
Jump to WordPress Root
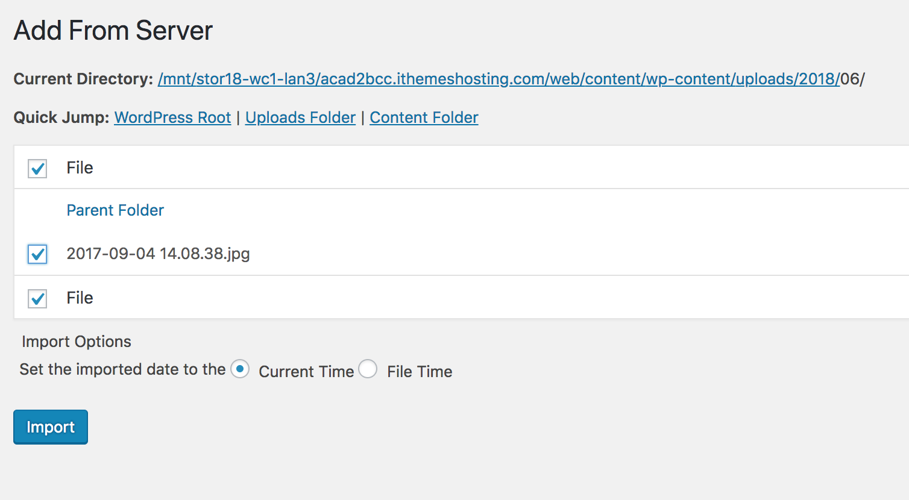click(x=173, y=117)
